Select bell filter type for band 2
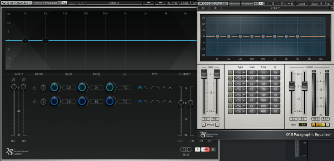This screenshot has width=334, height=161. tap(140, 101)
